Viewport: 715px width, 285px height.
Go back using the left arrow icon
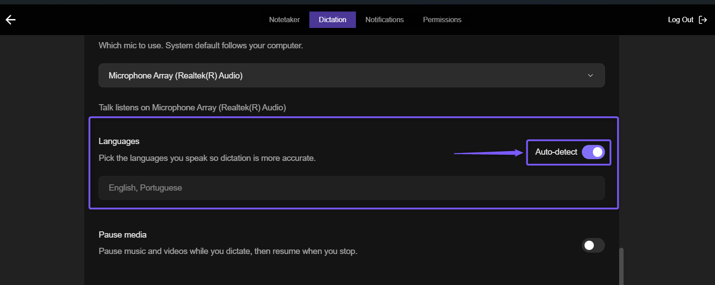[x=11, y=20]
